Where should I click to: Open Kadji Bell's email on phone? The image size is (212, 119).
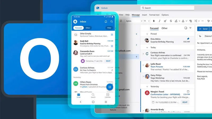click(x=93, y=43)
